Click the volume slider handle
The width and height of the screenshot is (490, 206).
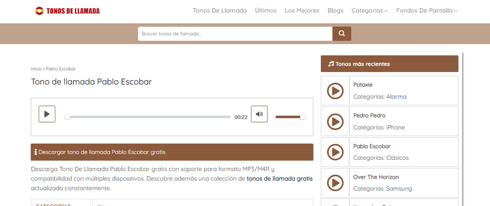click(302, 117)
